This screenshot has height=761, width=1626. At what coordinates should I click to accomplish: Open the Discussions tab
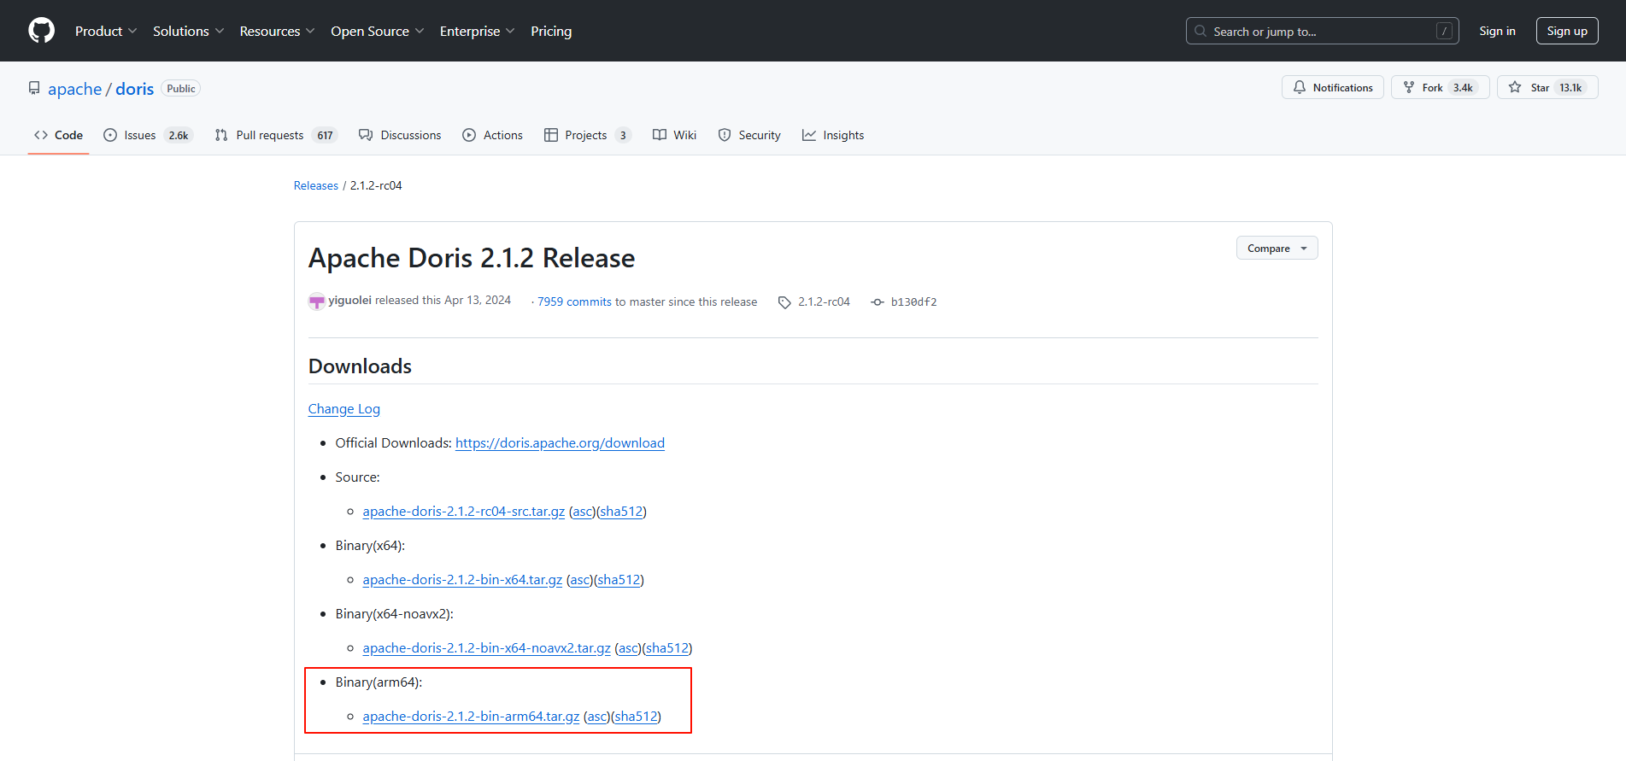point(400,135)
